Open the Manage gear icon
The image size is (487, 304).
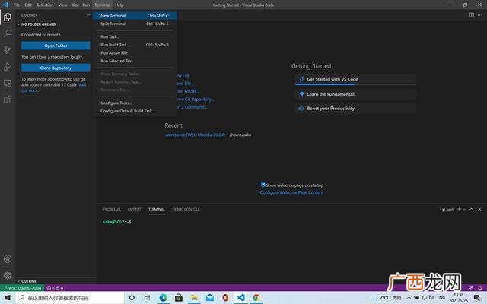click(x=8, y=275)
